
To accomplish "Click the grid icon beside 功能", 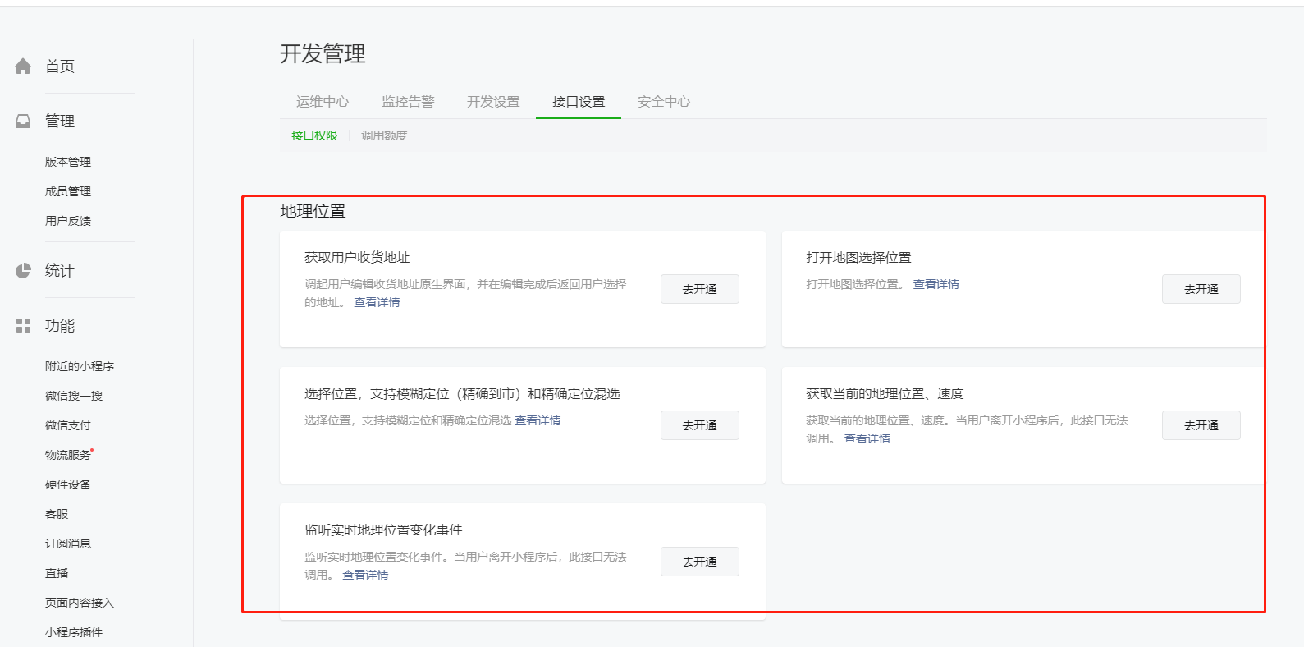I will [x=23, y=326].
